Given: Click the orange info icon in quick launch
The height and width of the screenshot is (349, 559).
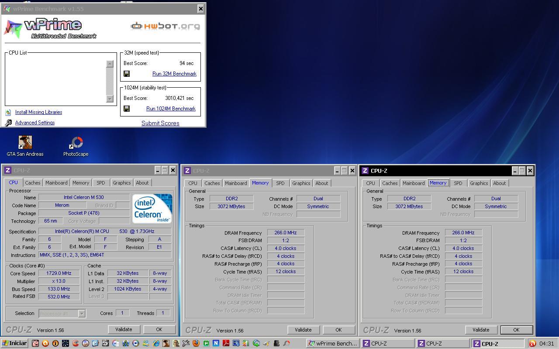Looking at the screenshot, I should 55,343.
